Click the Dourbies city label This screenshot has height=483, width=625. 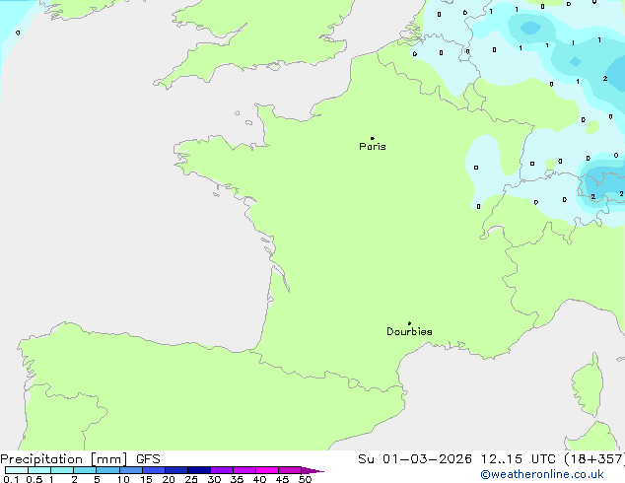[409, 331]
